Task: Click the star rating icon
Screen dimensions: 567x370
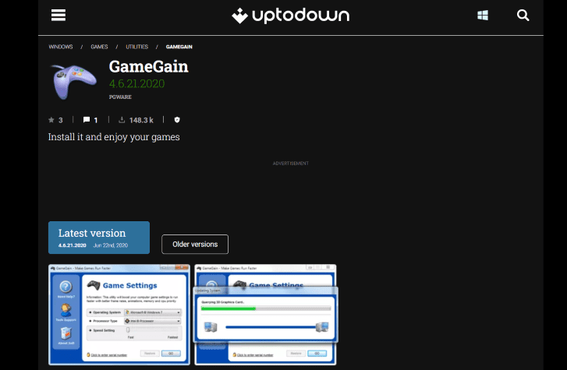Action: click(x=51, y=120)
